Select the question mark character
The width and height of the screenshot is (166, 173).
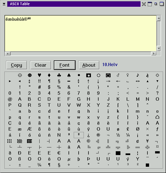157,93
